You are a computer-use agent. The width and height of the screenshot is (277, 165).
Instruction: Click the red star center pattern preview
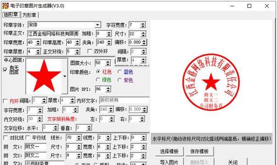coord(44,76)
